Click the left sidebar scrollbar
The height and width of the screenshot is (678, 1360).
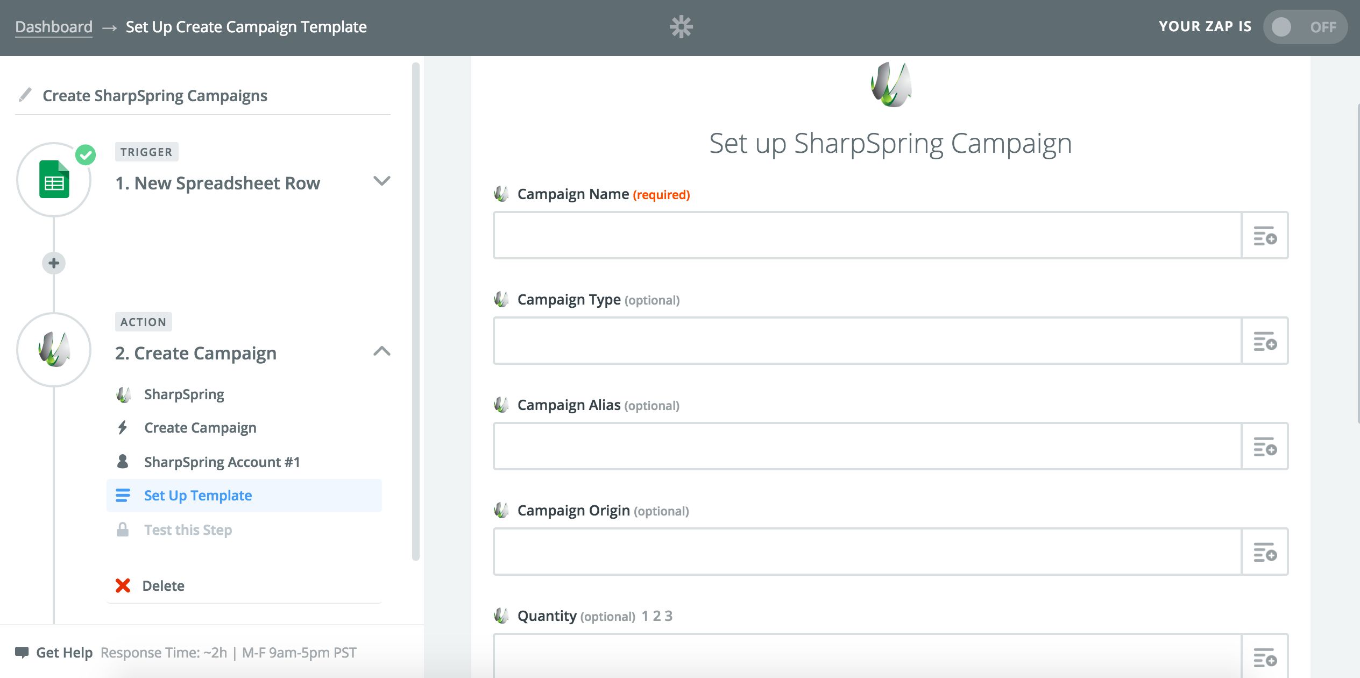pos(415,311)
